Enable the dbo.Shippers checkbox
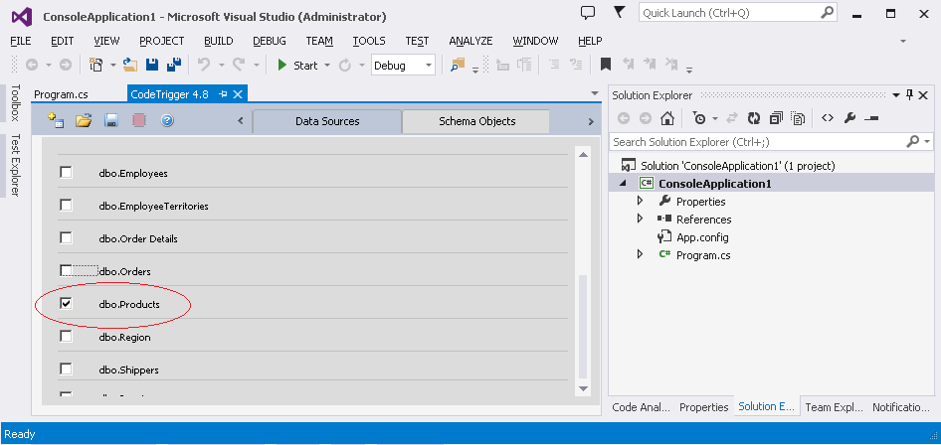 pos(67,370)
